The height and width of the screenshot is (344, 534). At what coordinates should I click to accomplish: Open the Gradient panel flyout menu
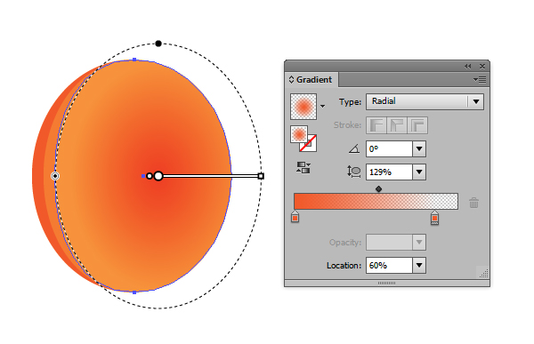pos(480,80)
